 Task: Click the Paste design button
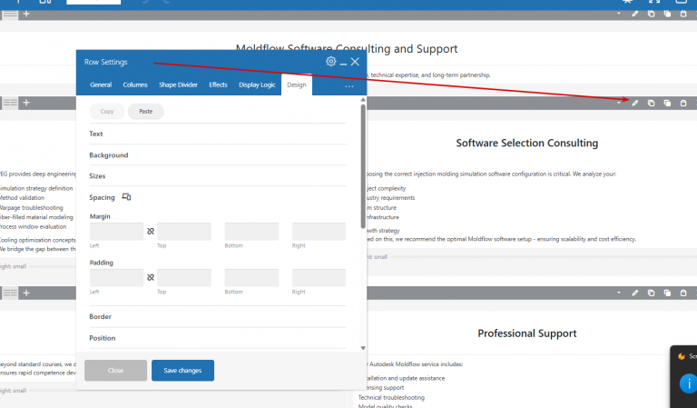pyautogui.click(x=146, y=111)
